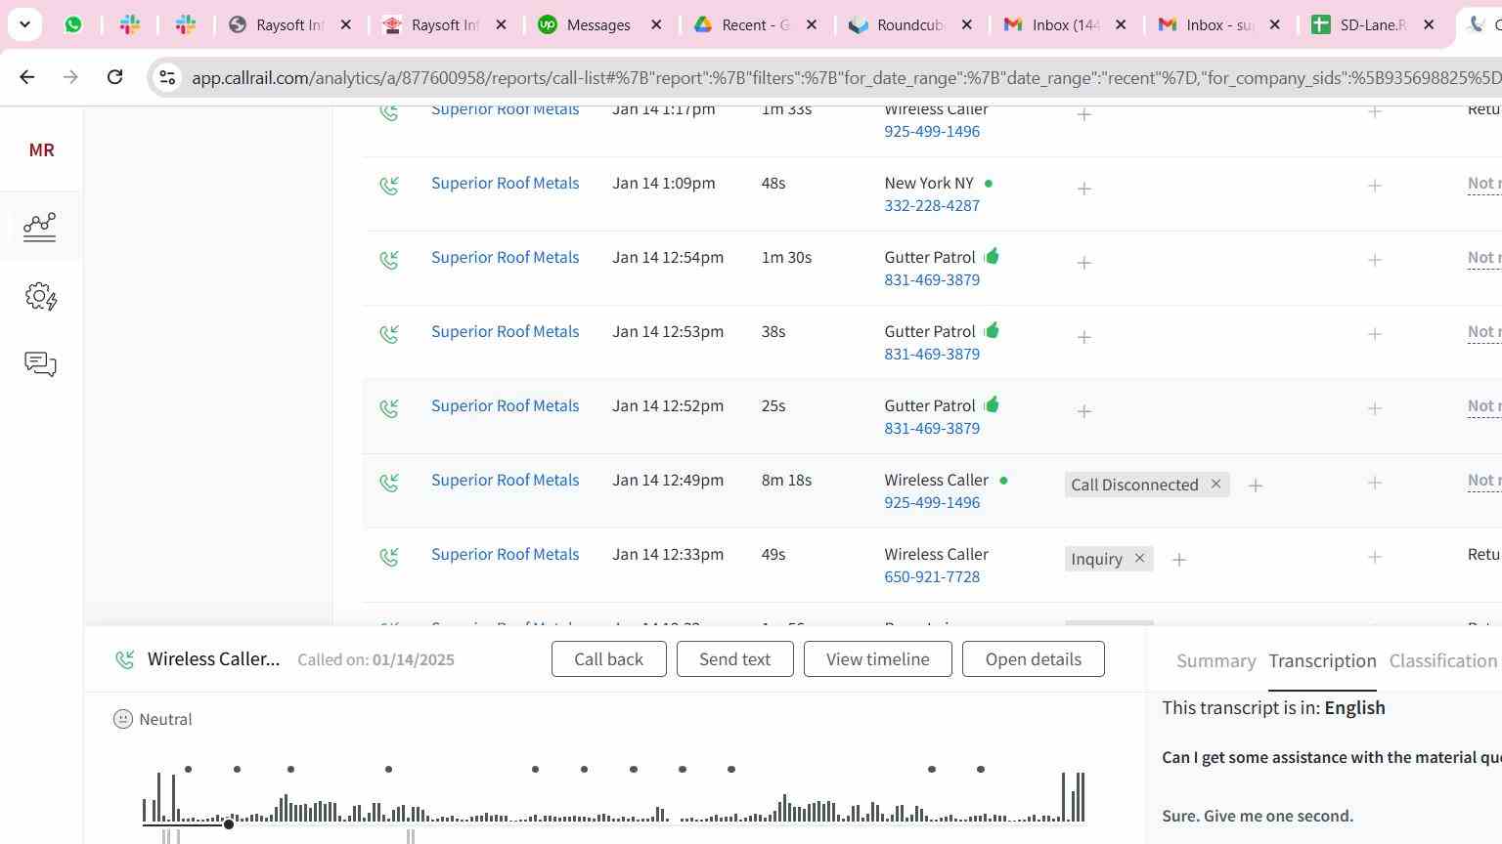The height and width of the screenshot is (844, 1502).
Task: Add a tag to the Jan 14 12:53pm call
Action: tap(1084, 337)
